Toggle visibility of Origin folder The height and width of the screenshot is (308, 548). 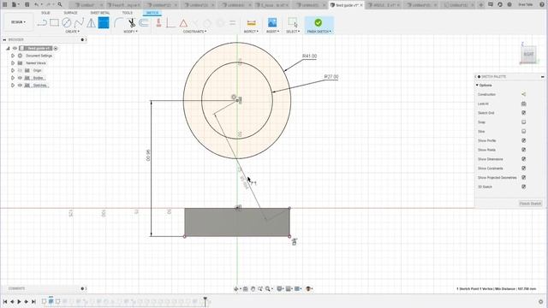pyautogui.click(x=20, y=70)
